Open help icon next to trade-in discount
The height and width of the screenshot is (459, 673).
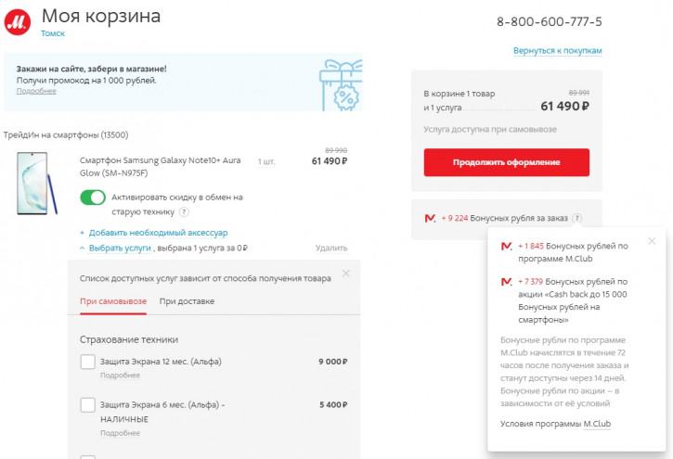pyautogui.click(x=184, y=211)
